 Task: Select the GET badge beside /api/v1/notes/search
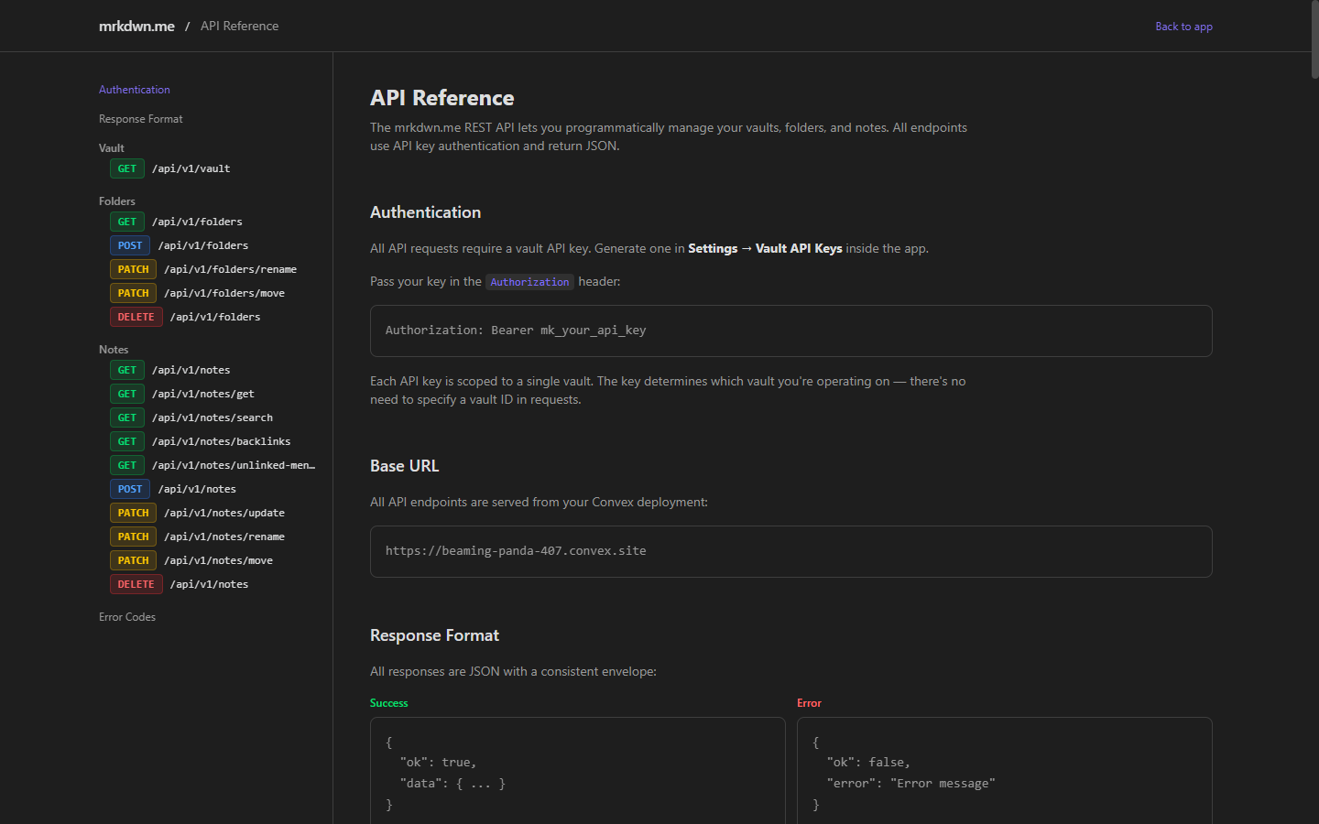[x=126, y=417]
